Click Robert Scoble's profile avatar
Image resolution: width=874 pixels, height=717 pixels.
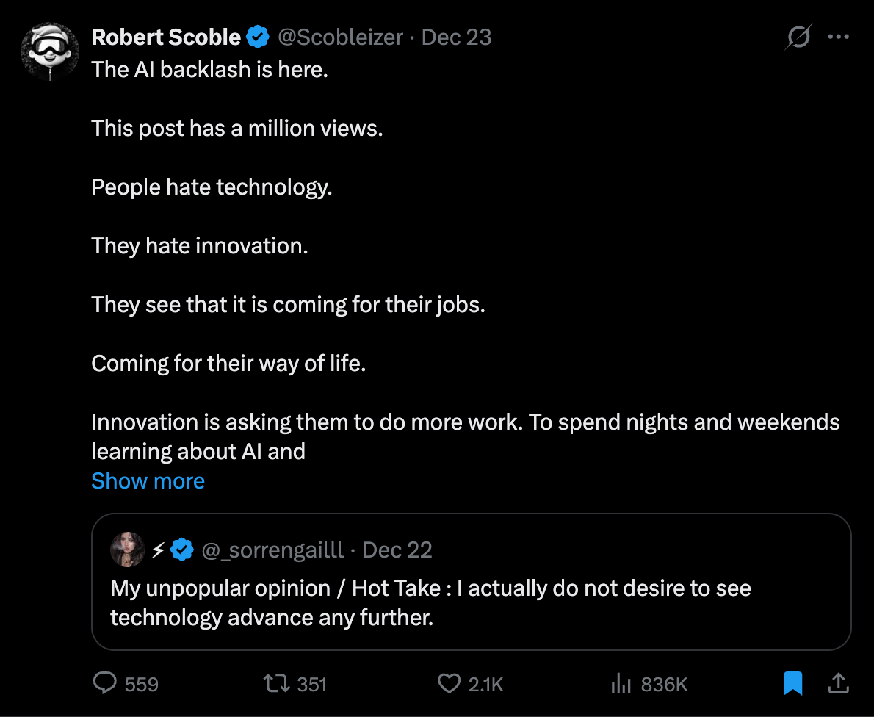(x=49, y=51)
